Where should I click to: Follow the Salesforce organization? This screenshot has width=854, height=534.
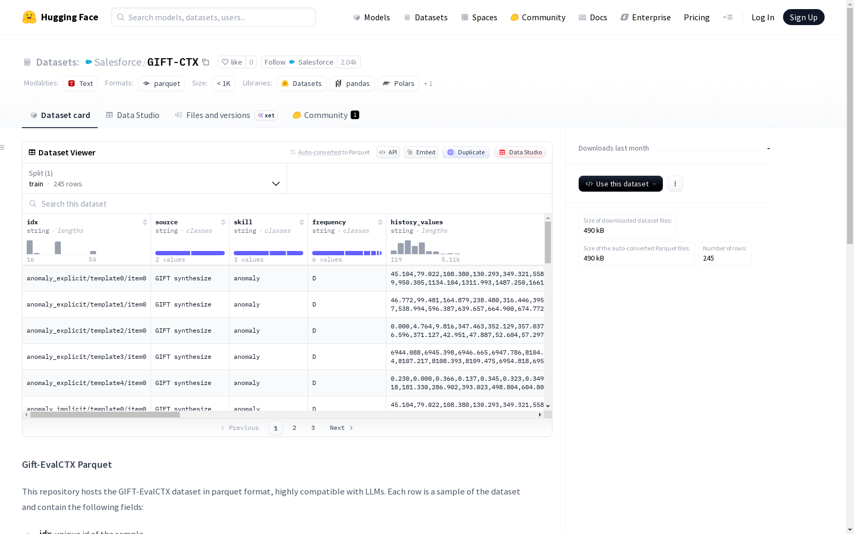coord(299,62)
